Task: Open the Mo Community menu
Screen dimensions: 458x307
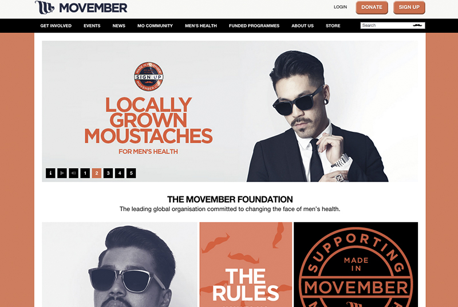Action: (x=155, y=26)
